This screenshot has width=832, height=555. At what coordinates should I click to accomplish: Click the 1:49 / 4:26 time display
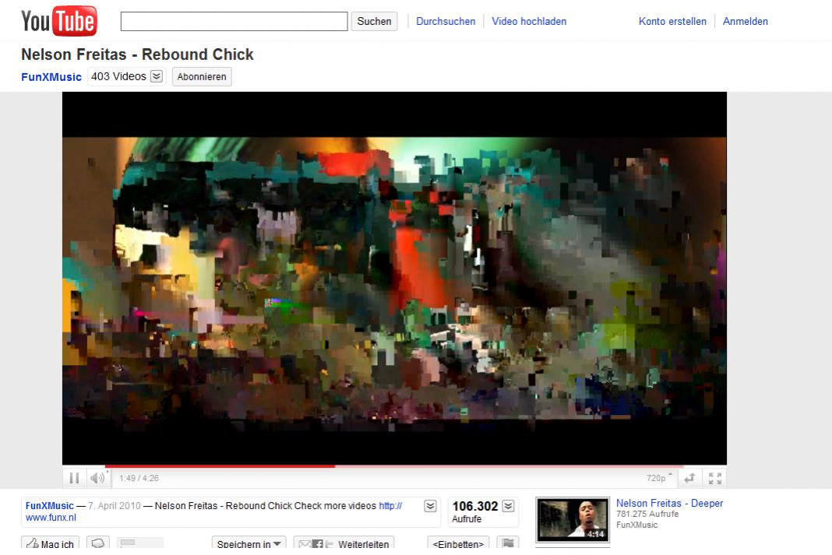coord(139,478)
